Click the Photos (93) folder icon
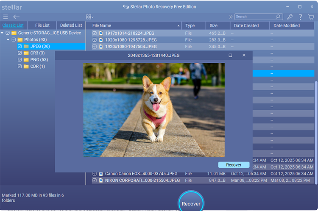 pyautogui.click(x=20, y=39)
